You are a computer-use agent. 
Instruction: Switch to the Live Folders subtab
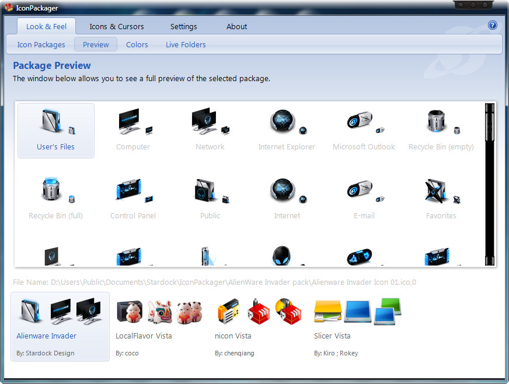[186, 44]
